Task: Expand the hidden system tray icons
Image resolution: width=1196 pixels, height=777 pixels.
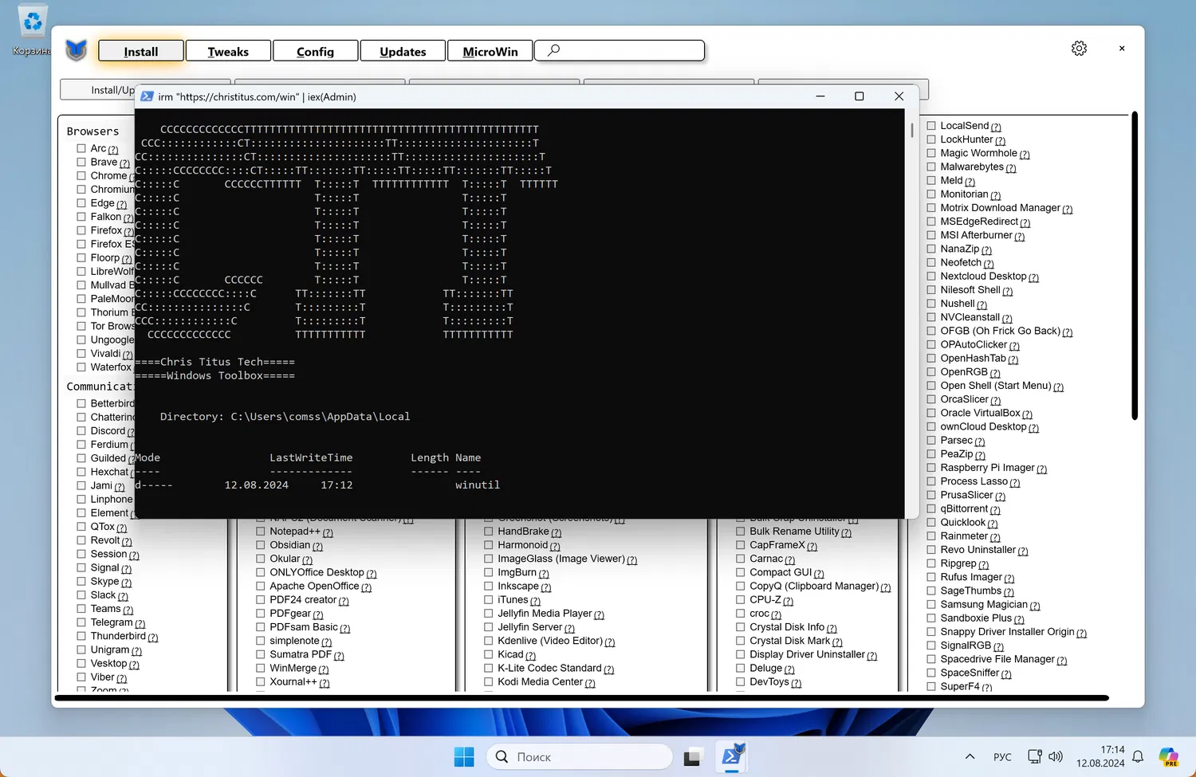Action: 970,756
